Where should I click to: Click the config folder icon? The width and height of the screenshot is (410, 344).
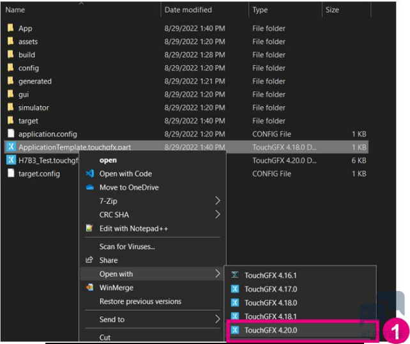10,68
